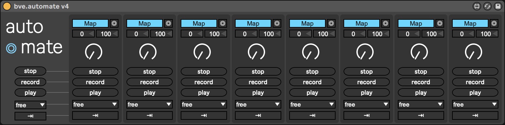Viewport: 505px width, 125px height.
Task: Click the Map button in the sixth module
Action: (362, 23)
